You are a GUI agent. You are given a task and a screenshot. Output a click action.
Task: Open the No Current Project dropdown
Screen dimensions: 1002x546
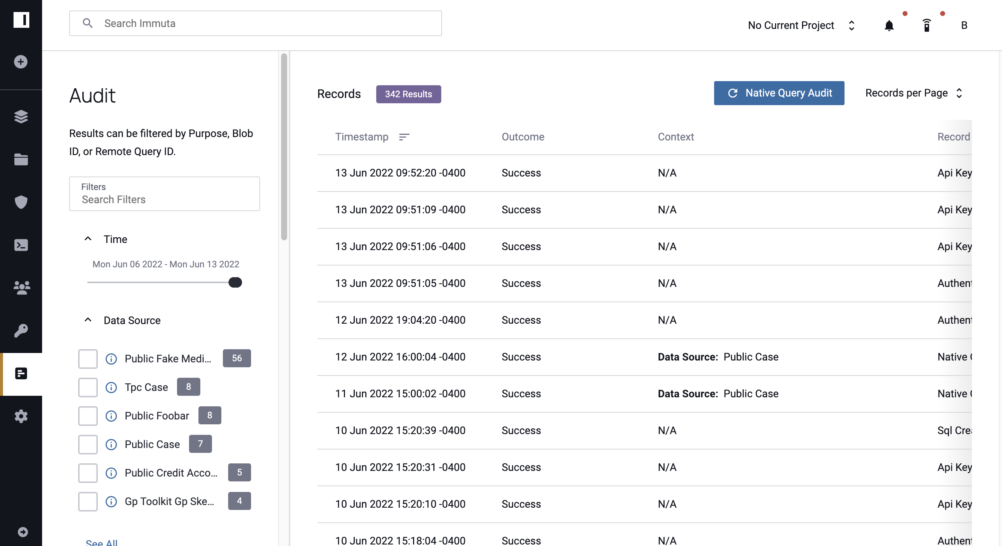[801, 25]
